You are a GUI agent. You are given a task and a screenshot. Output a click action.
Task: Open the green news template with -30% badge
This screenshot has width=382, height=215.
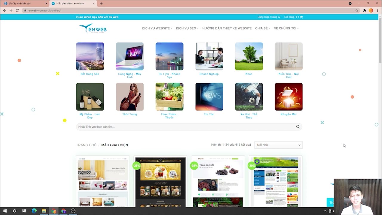point(276,181)
